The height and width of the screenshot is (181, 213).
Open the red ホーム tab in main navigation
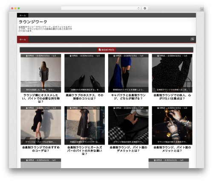(23, 39)
